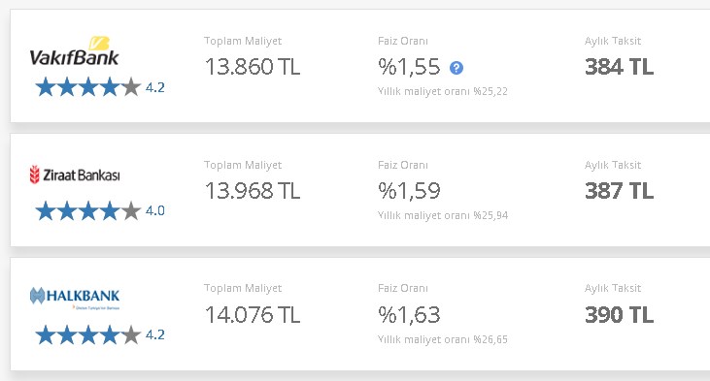Select the 13.968 TL total cost
The height and width of the screenshot is (381, 710).
click(x=253, y=191)
